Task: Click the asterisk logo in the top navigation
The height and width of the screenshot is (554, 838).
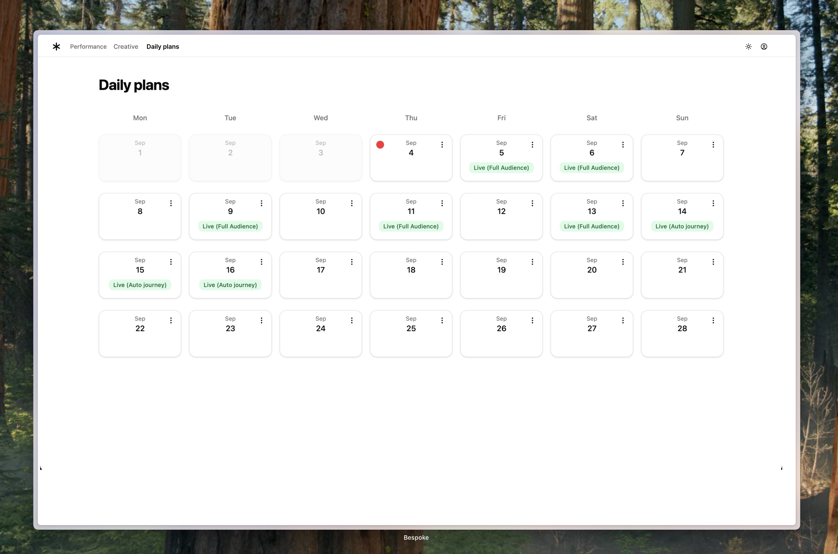Action: (x=56, y=46)
